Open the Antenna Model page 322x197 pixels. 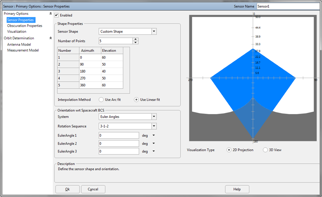tap(19, 44)
